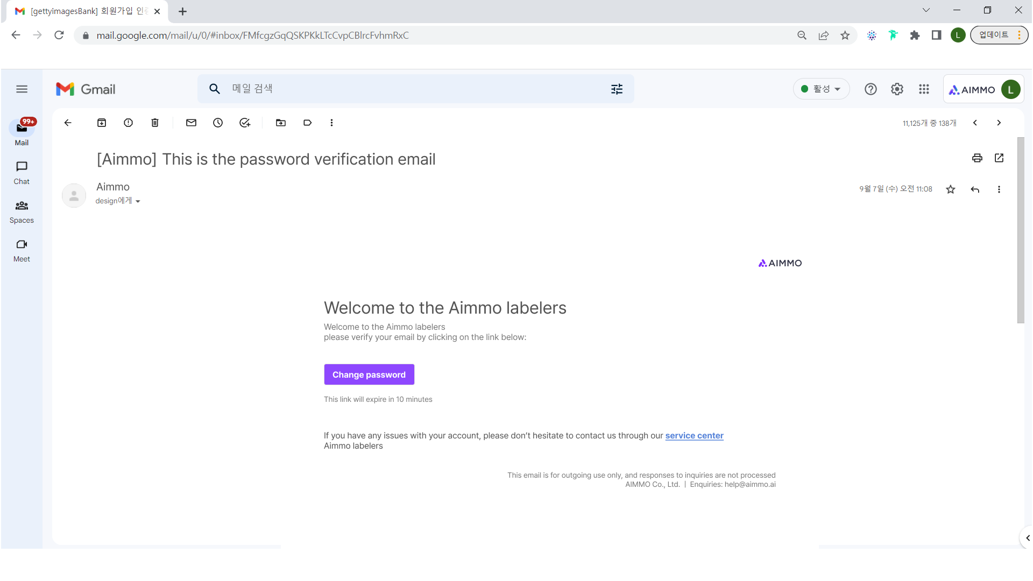
Task: Open Gmail support help icon
Action: [871, 89]
